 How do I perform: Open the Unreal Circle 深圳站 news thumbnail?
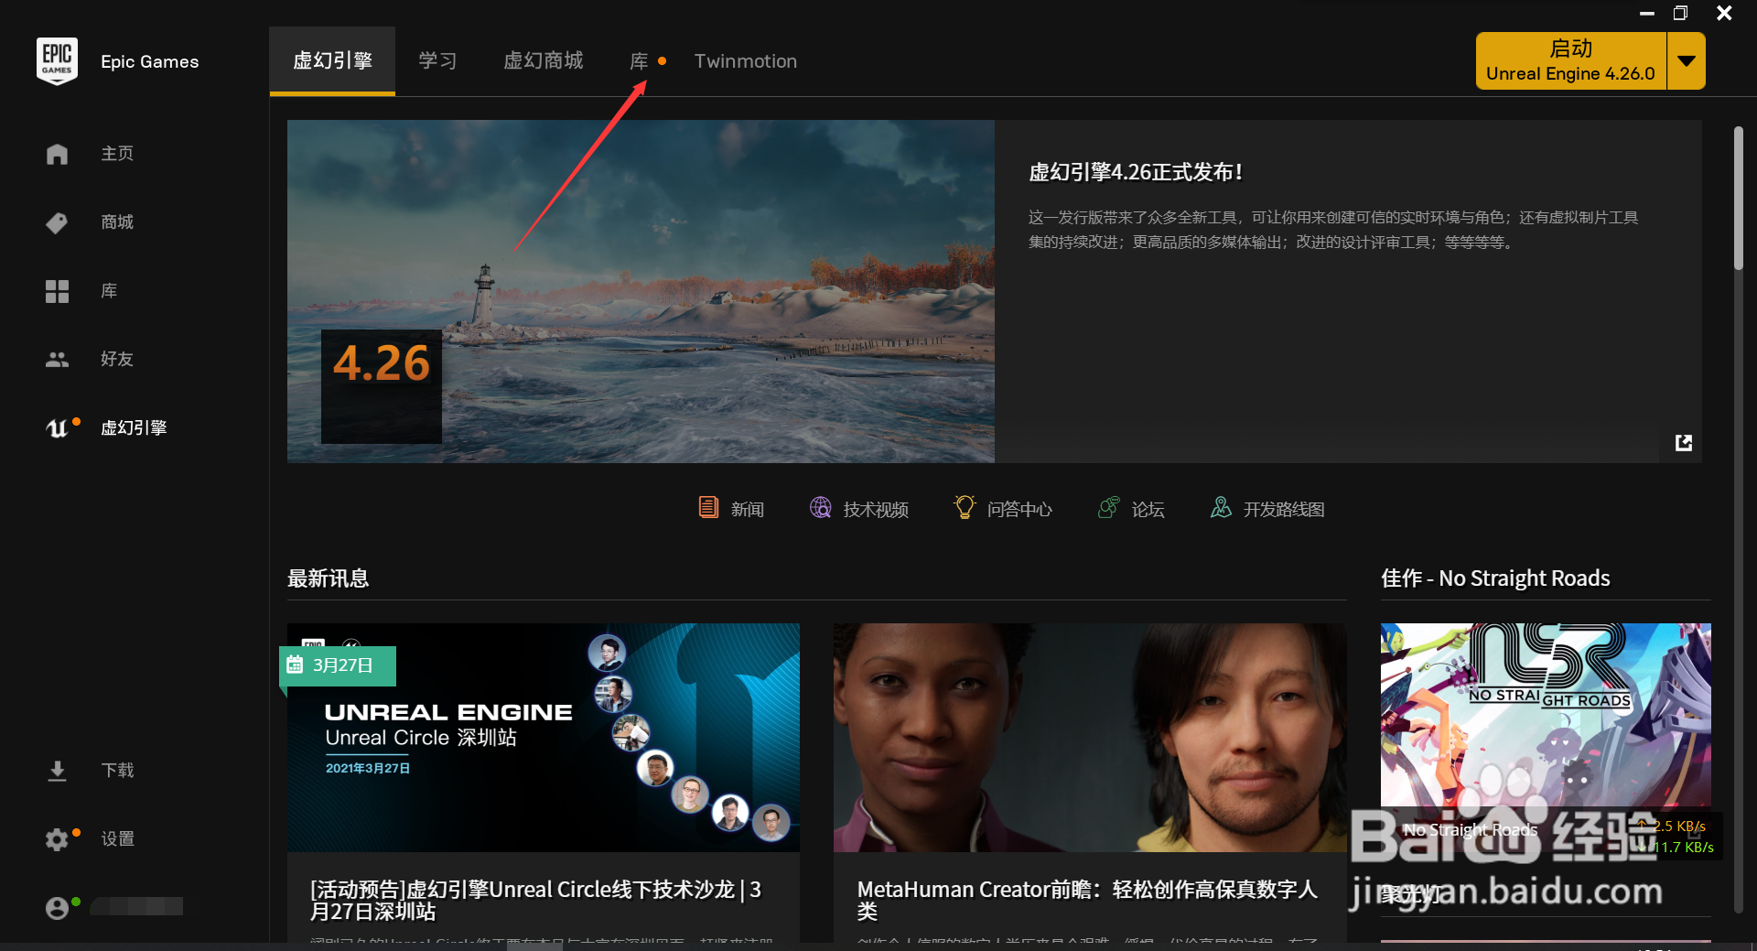(544, 738)
